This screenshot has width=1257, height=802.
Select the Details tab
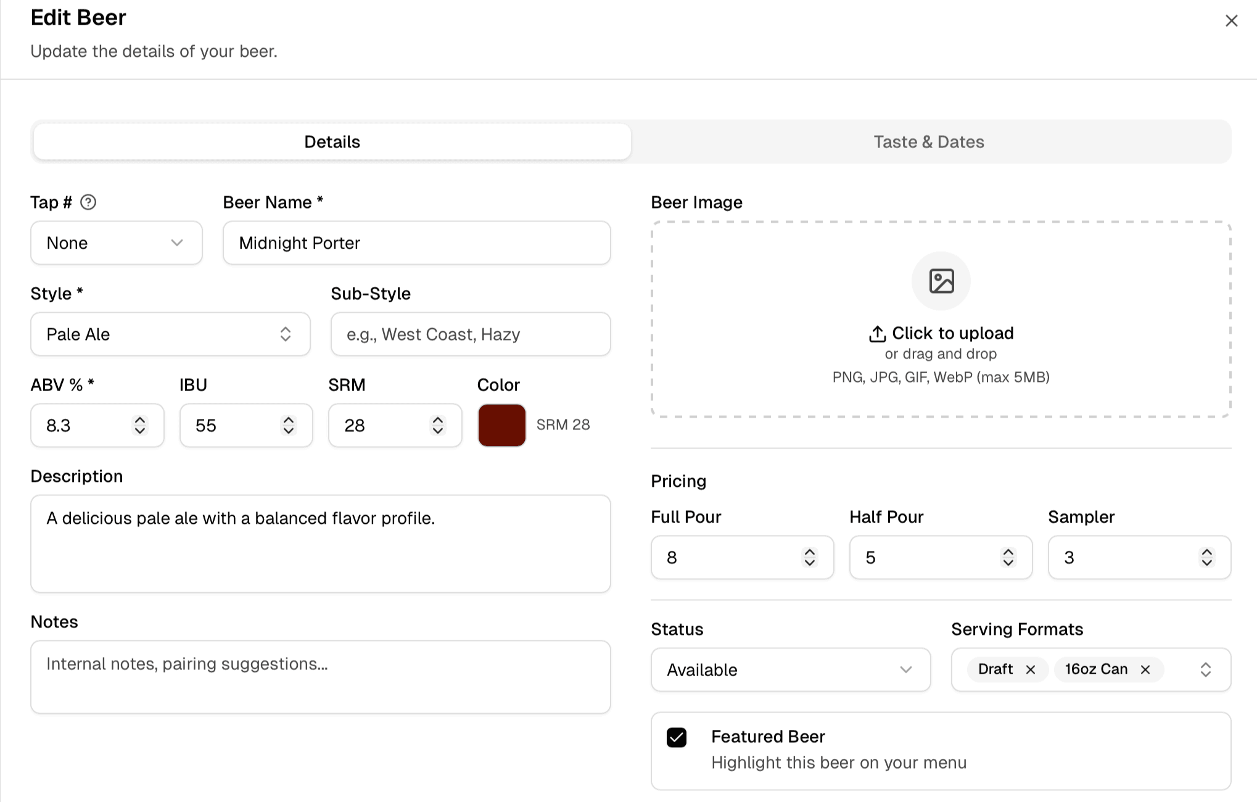[x=331, y=141]
